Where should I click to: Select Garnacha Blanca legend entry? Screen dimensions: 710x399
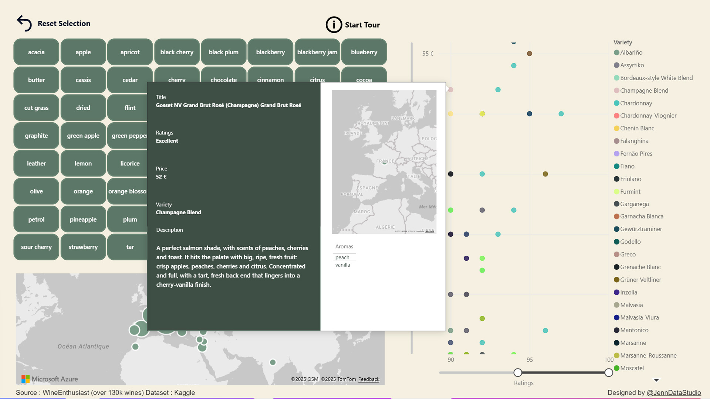(639, 216)
